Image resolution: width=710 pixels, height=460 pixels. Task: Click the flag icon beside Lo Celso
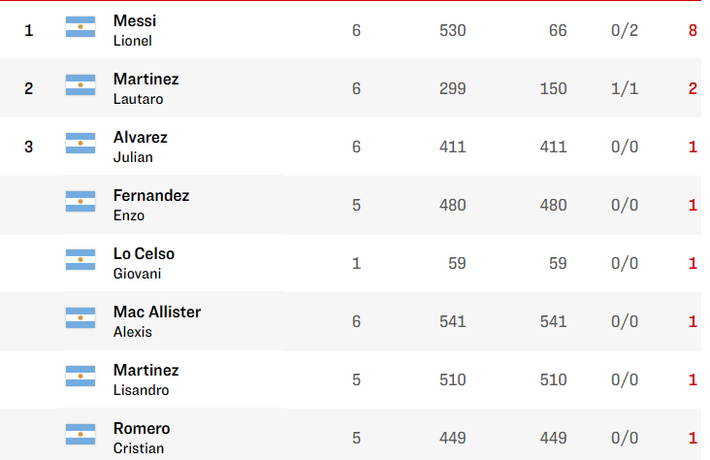pos(81,260)
